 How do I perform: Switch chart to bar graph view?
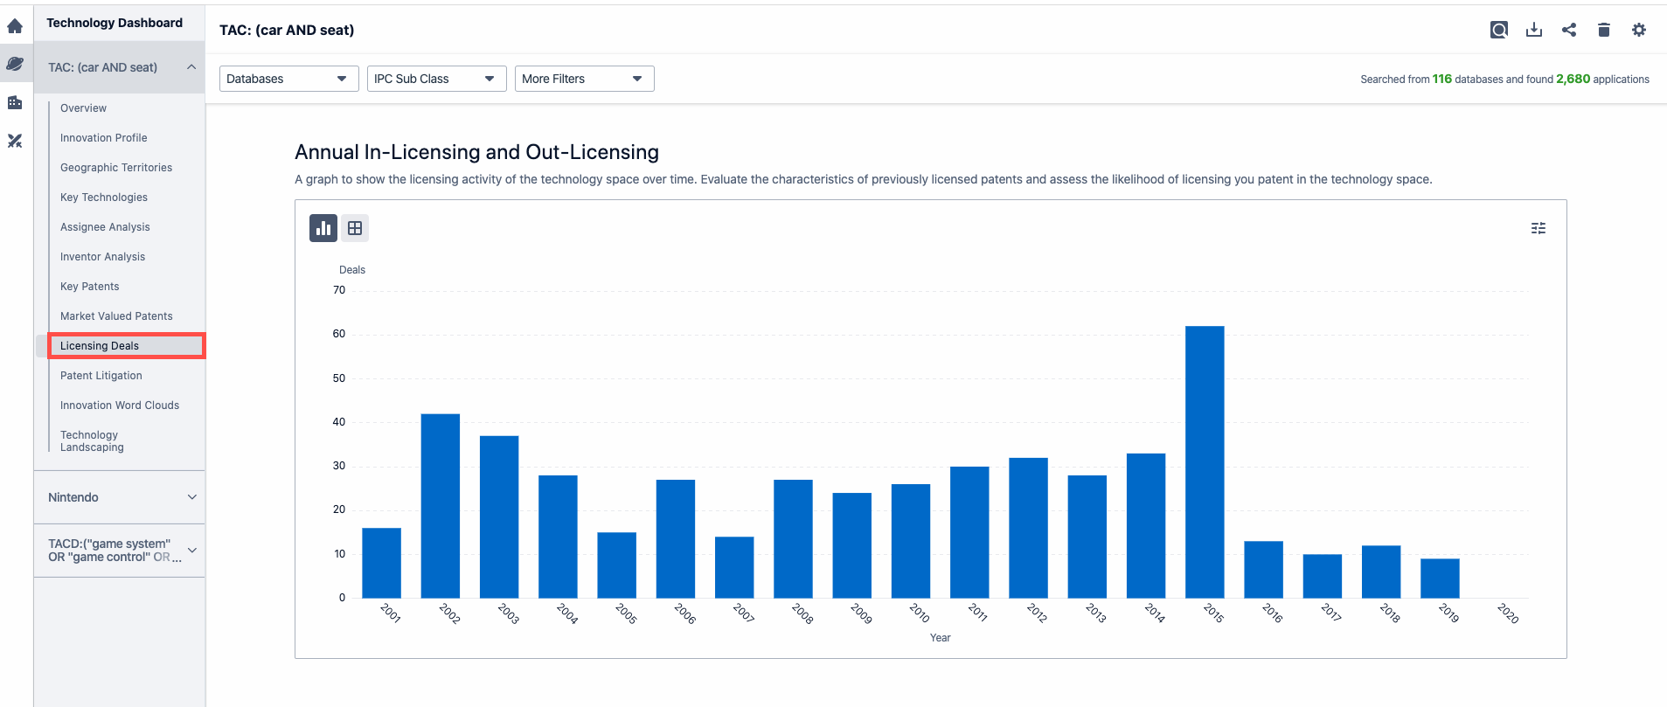323,228
